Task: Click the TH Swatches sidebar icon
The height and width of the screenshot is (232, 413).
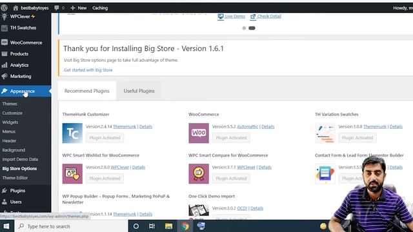Action: (5, 28)
